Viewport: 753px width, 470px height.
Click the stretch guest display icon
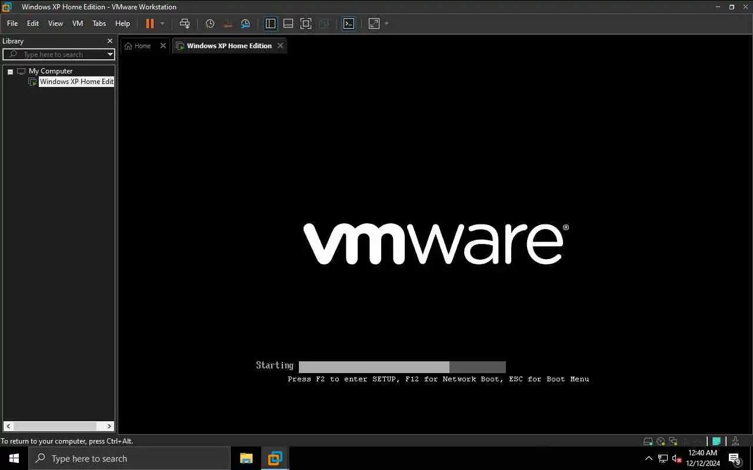coord(374,23)
